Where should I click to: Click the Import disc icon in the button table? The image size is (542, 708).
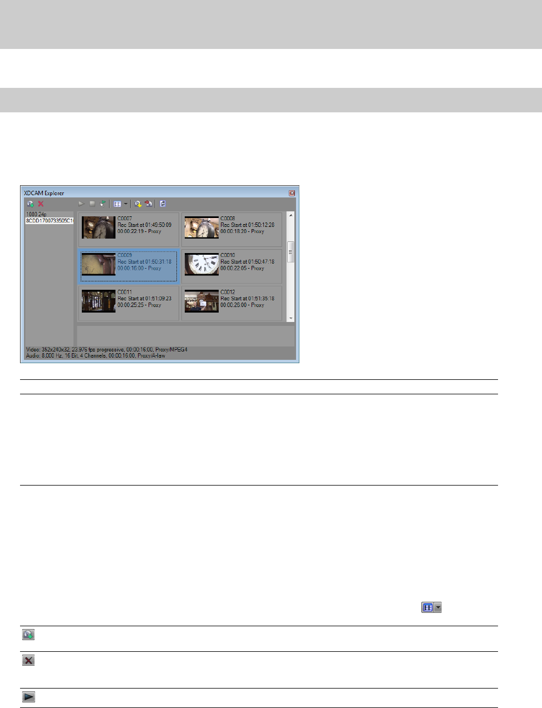[x=28, y=634]
